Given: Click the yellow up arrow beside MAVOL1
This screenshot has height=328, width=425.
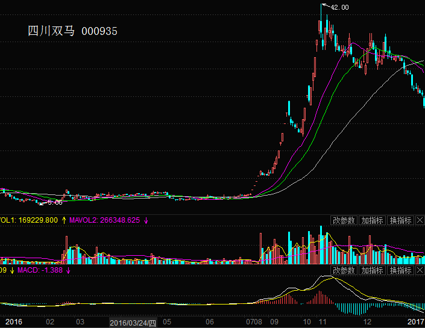Looking at the screenshot, I should (64, 221).
